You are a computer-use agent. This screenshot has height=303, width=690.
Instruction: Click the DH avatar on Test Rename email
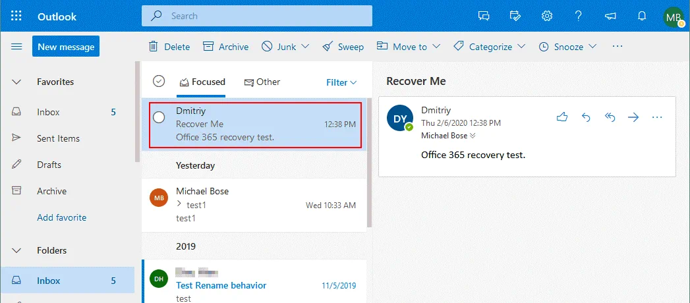[x=159, y=279]
